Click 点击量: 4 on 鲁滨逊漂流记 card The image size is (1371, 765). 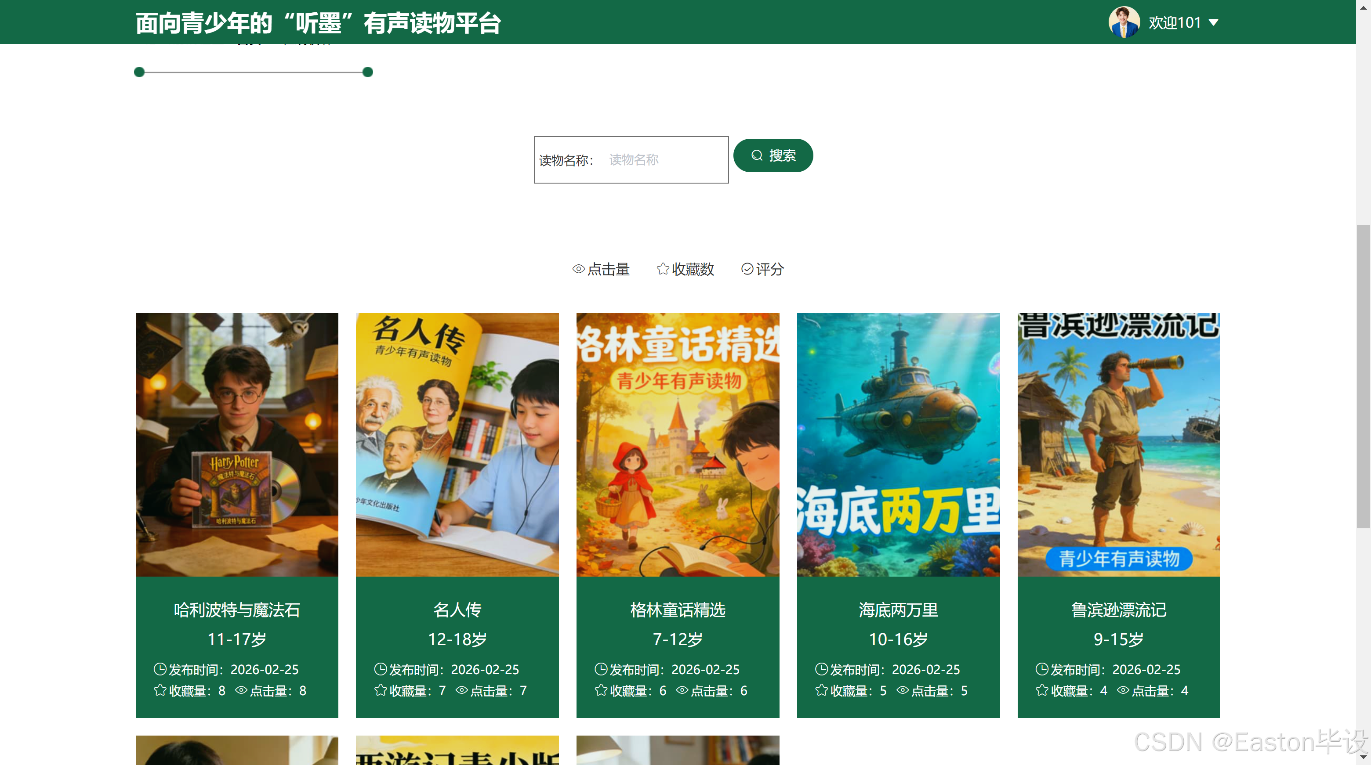pyautogui.click(x=1152, y=690)
